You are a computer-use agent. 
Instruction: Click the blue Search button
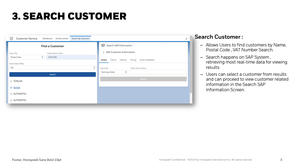tap(52, 75)
